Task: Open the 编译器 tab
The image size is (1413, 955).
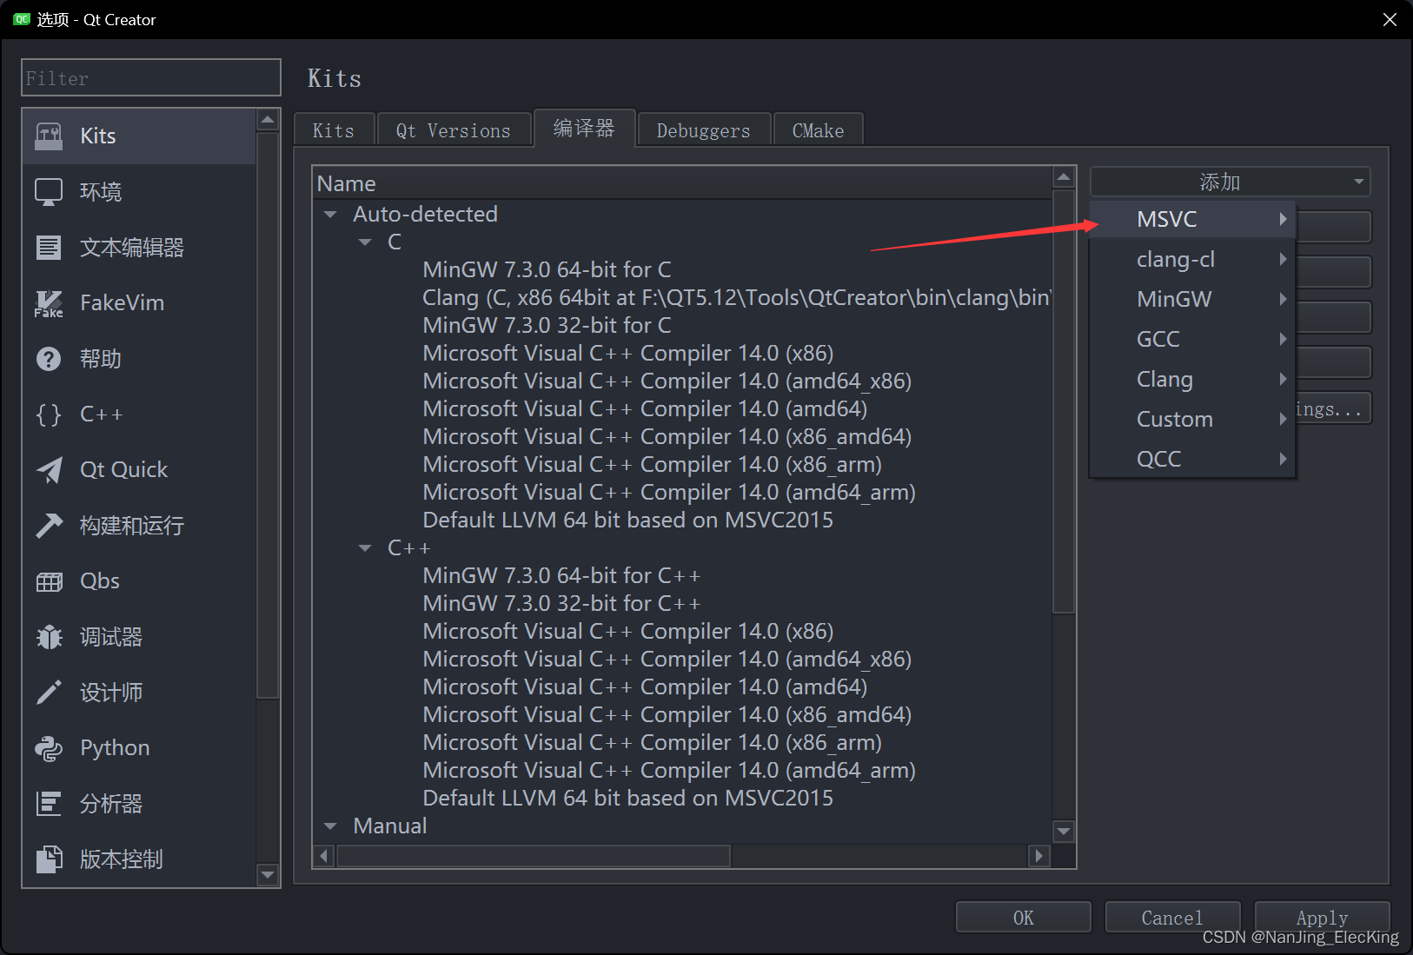Action: (x=584, y=129)
